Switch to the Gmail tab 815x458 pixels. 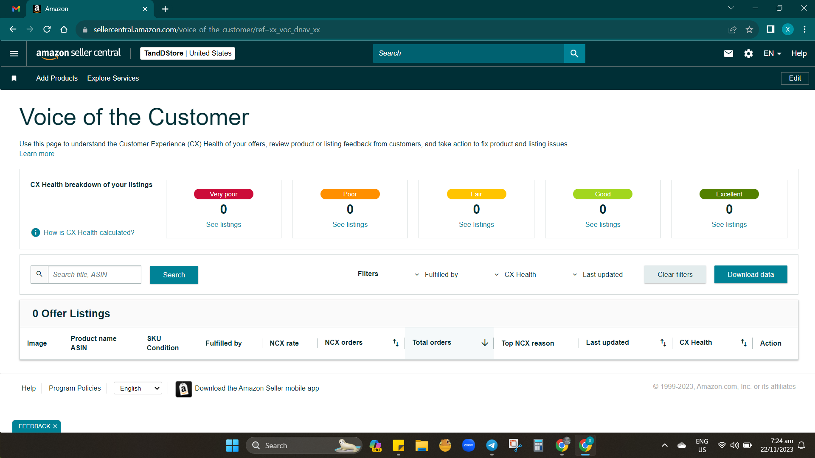(x=16, y=9)
